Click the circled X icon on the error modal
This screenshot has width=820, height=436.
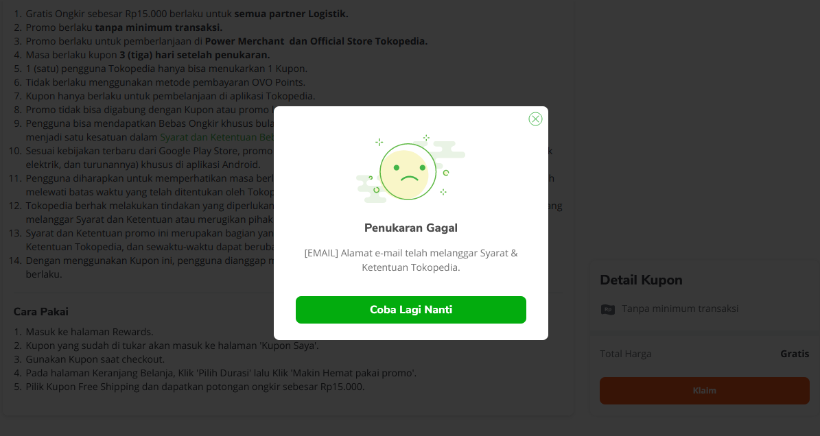535,119
